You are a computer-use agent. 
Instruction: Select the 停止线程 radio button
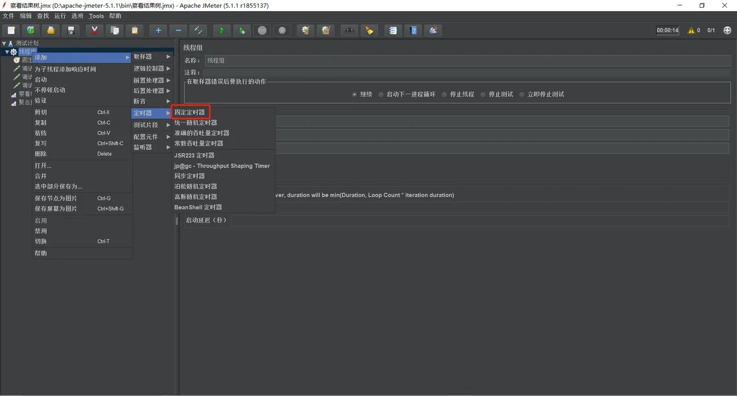(x=444, y=95)
